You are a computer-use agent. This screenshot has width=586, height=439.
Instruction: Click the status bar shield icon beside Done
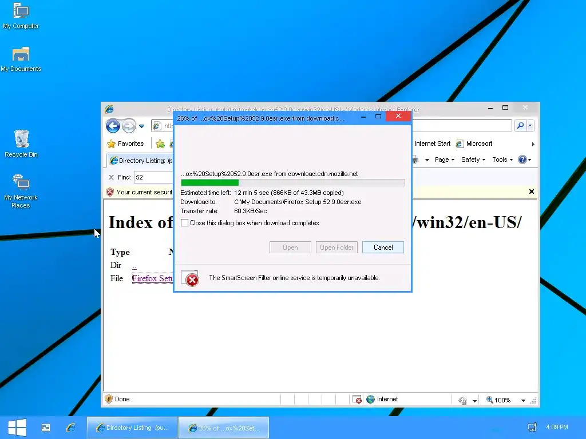[109, 399]
